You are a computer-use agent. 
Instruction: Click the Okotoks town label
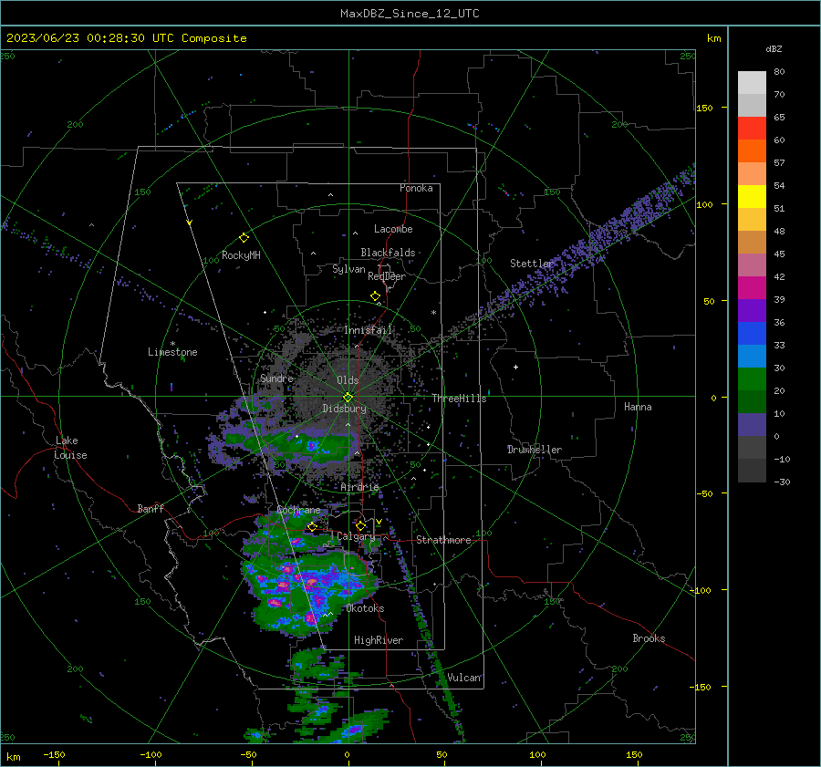(365, 608)
